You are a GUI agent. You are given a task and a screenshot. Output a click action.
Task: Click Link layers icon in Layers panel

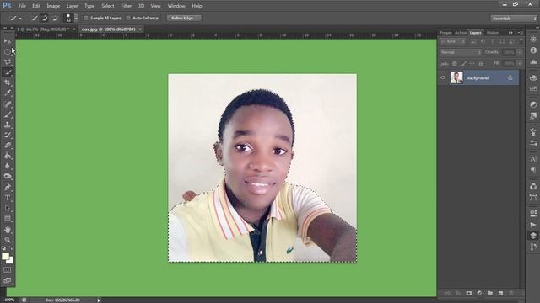pyautogui.click(x=447, y=293)
